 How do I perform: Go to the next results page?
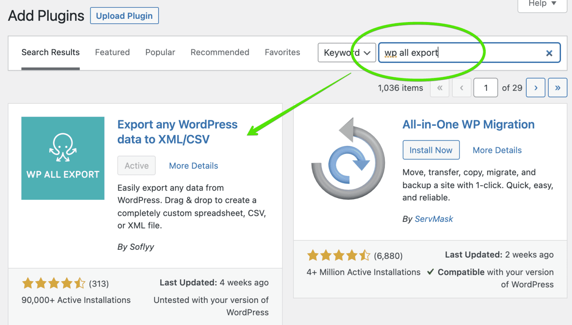(x=536, y=87)
